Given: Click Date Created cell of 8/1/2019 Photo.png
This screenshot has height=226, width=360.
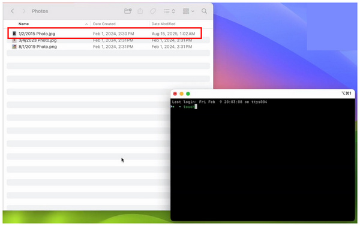Looking at the screenshot, I should [113, 47].
